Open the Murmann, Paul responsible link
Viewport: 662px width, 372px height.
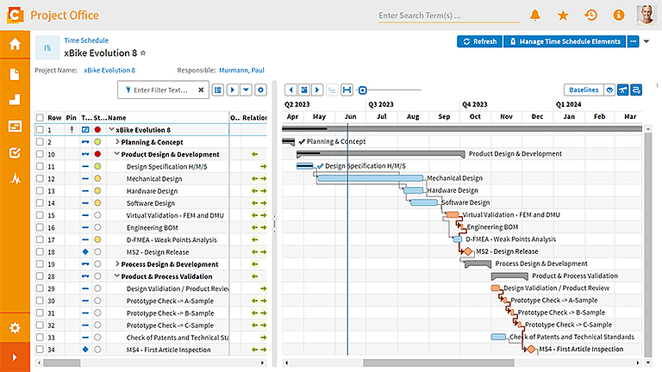pos(241,70)
